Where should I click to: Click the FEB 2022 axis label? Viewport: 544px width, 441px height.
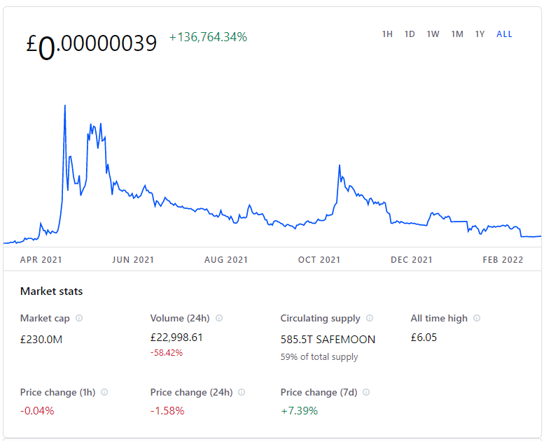point(503,260)
